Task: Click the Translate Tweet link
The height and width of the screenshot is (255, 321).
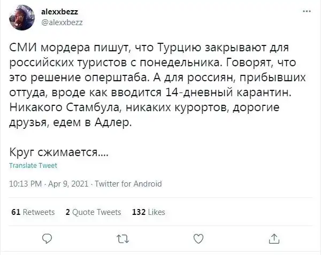Action: point(33,165)
